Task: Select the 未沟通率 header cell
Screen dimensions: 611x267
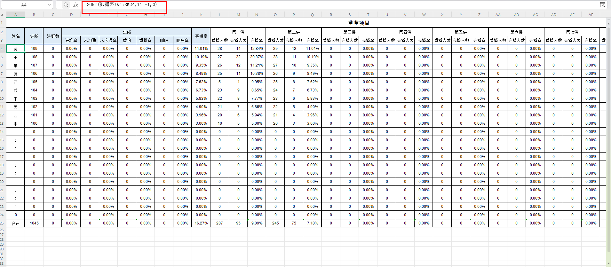Action: pyautogui.click(x=108, y=40)
